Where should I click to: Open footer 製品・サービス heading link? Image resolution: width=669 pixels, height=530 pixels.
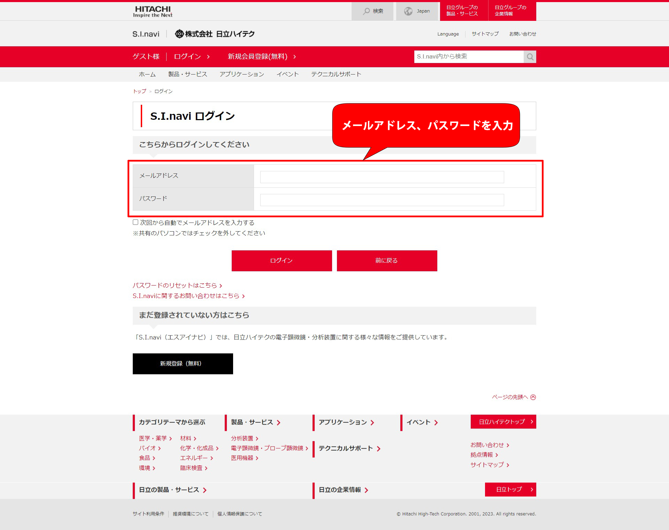[255, 422]
